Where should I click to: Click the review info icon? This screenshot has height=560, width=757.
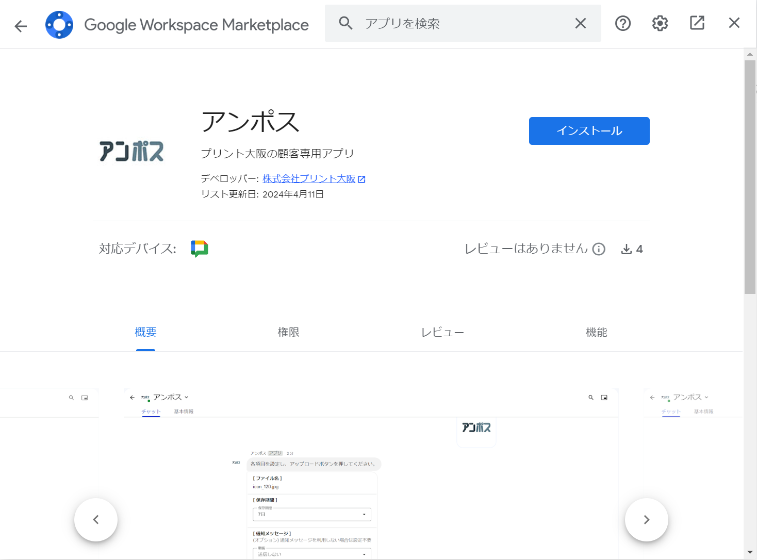pos(599,249)
